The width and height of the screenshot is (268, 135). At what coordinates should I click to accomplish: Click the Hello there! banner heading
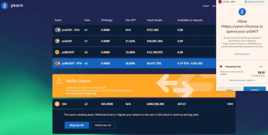(x=78, y=81)
